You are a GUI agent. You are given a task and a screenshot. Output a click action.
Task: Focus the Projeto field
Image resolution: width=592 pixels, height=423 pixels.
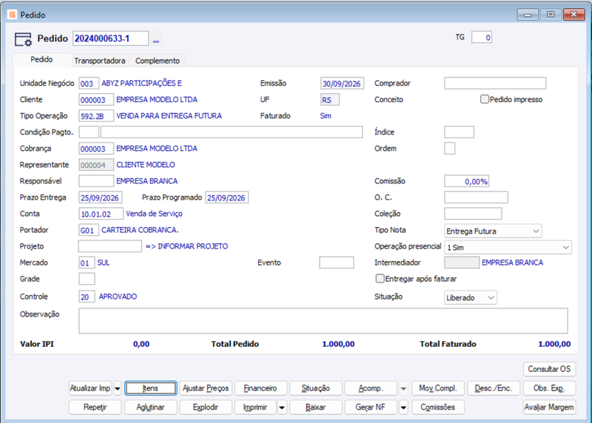pos(110,246)
